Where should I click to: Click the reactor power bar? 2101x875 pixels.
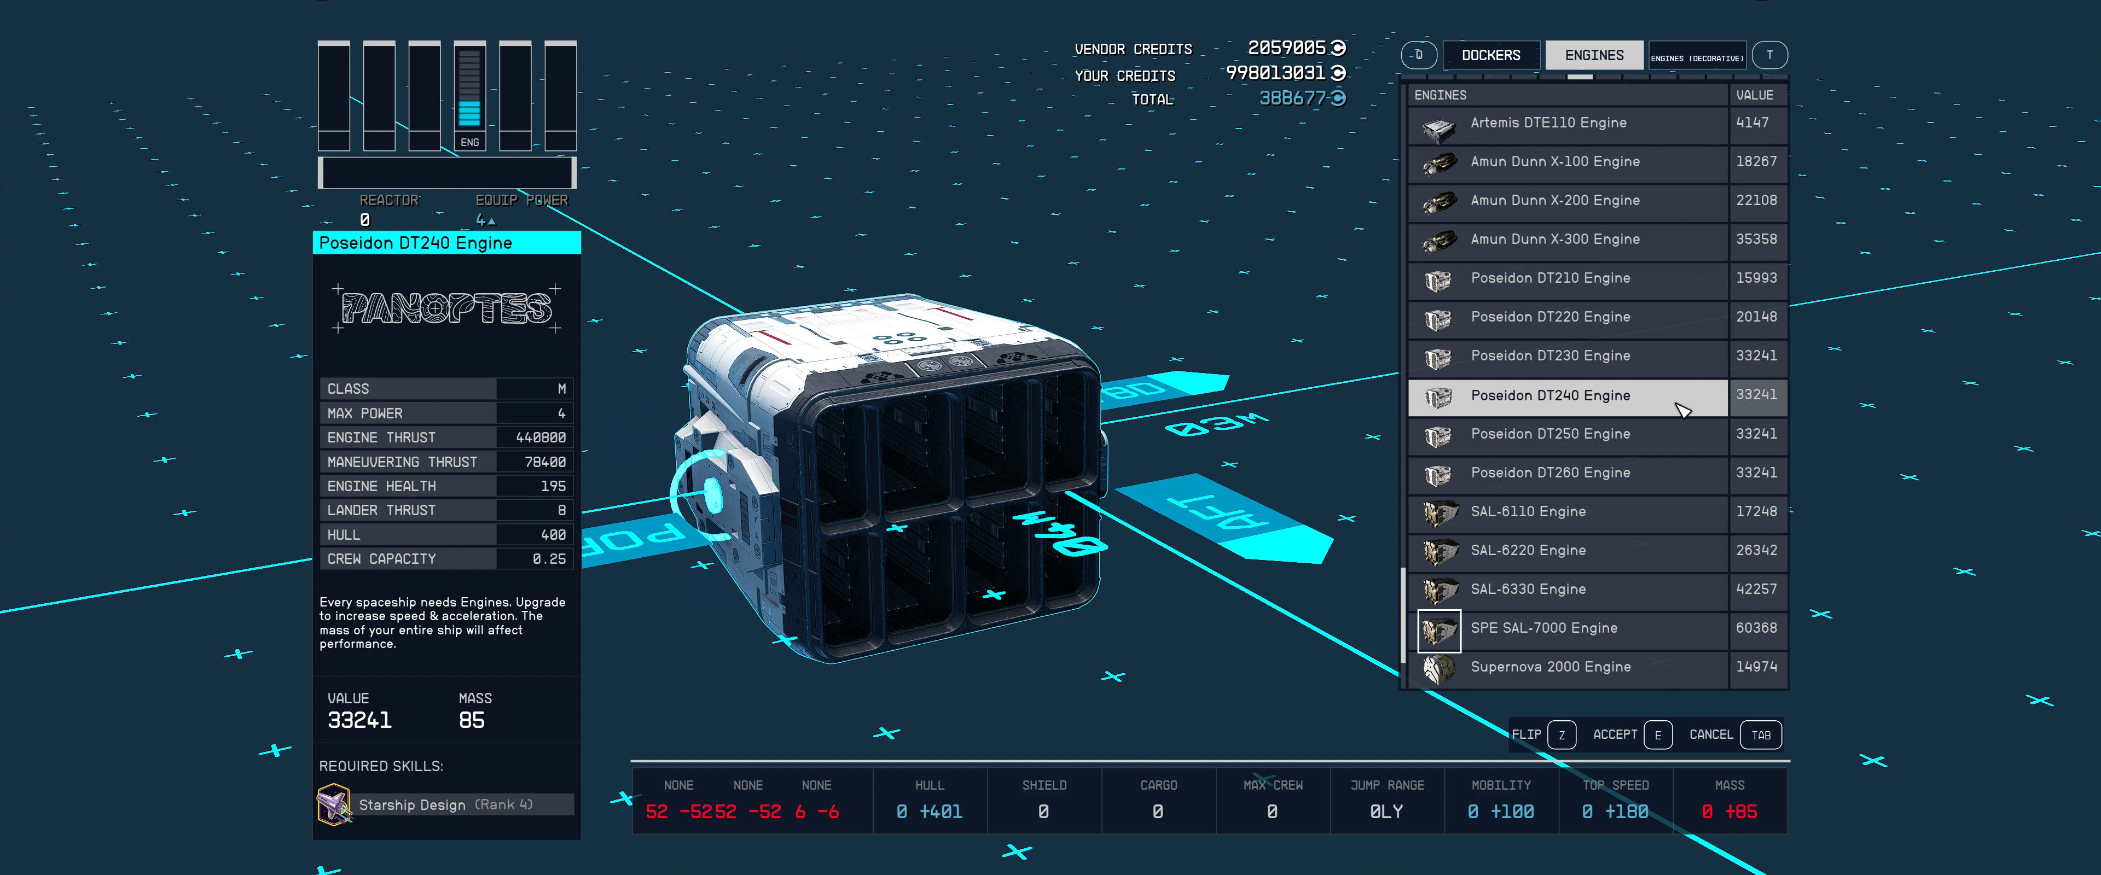447,173
